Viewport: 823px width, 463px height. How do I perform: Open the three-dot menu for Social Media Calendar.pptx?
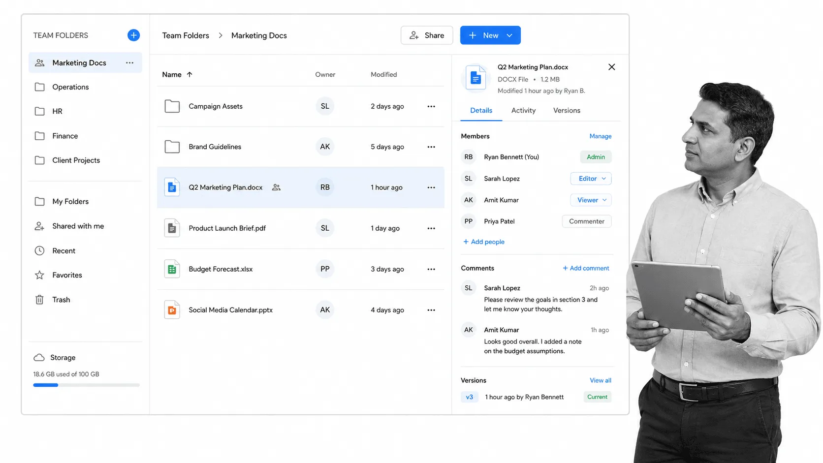tap(431, 310)
